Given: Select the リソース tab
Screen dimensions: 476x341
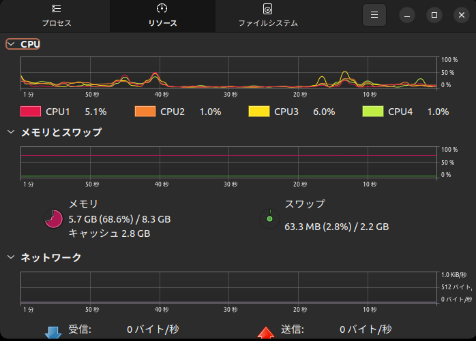Looking at the screenshot, I should [x=162, y=16].
